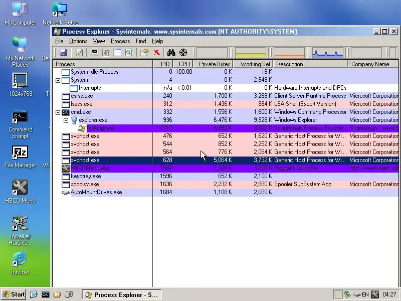
Task: Toggle the process tree view icon
Action: click(106, 53)
